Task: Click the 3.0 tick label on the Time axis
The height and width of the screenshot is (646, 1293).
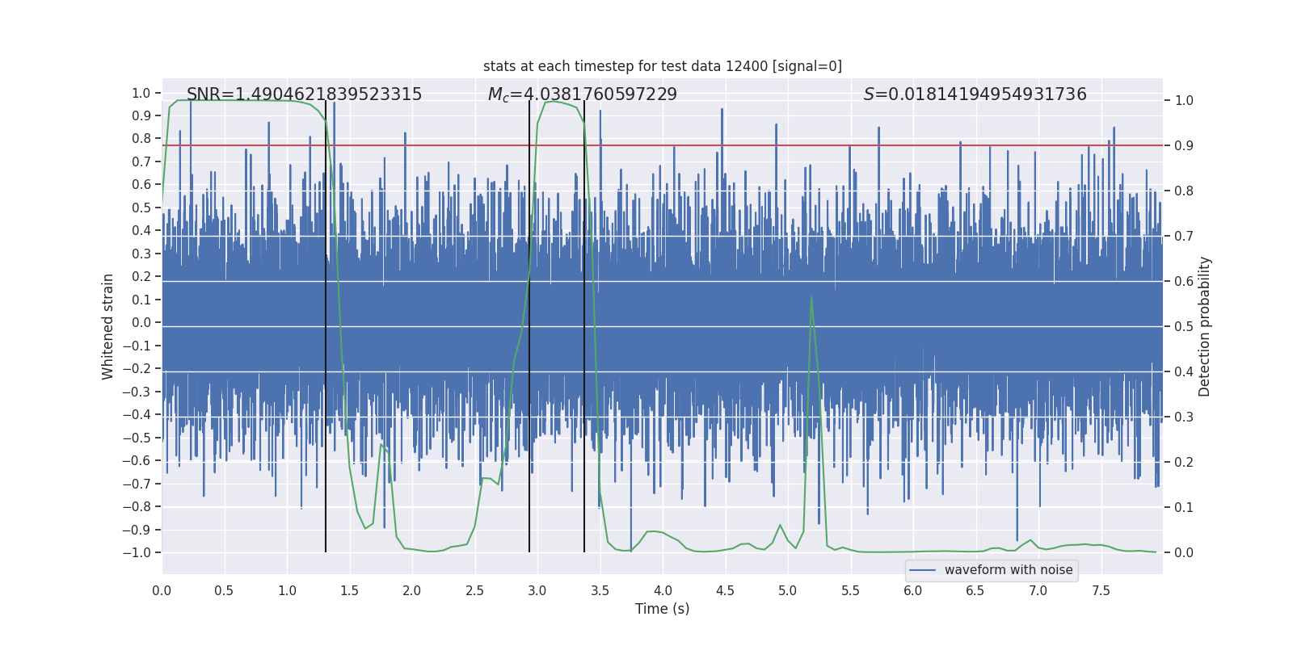Action: coord(537,590)
